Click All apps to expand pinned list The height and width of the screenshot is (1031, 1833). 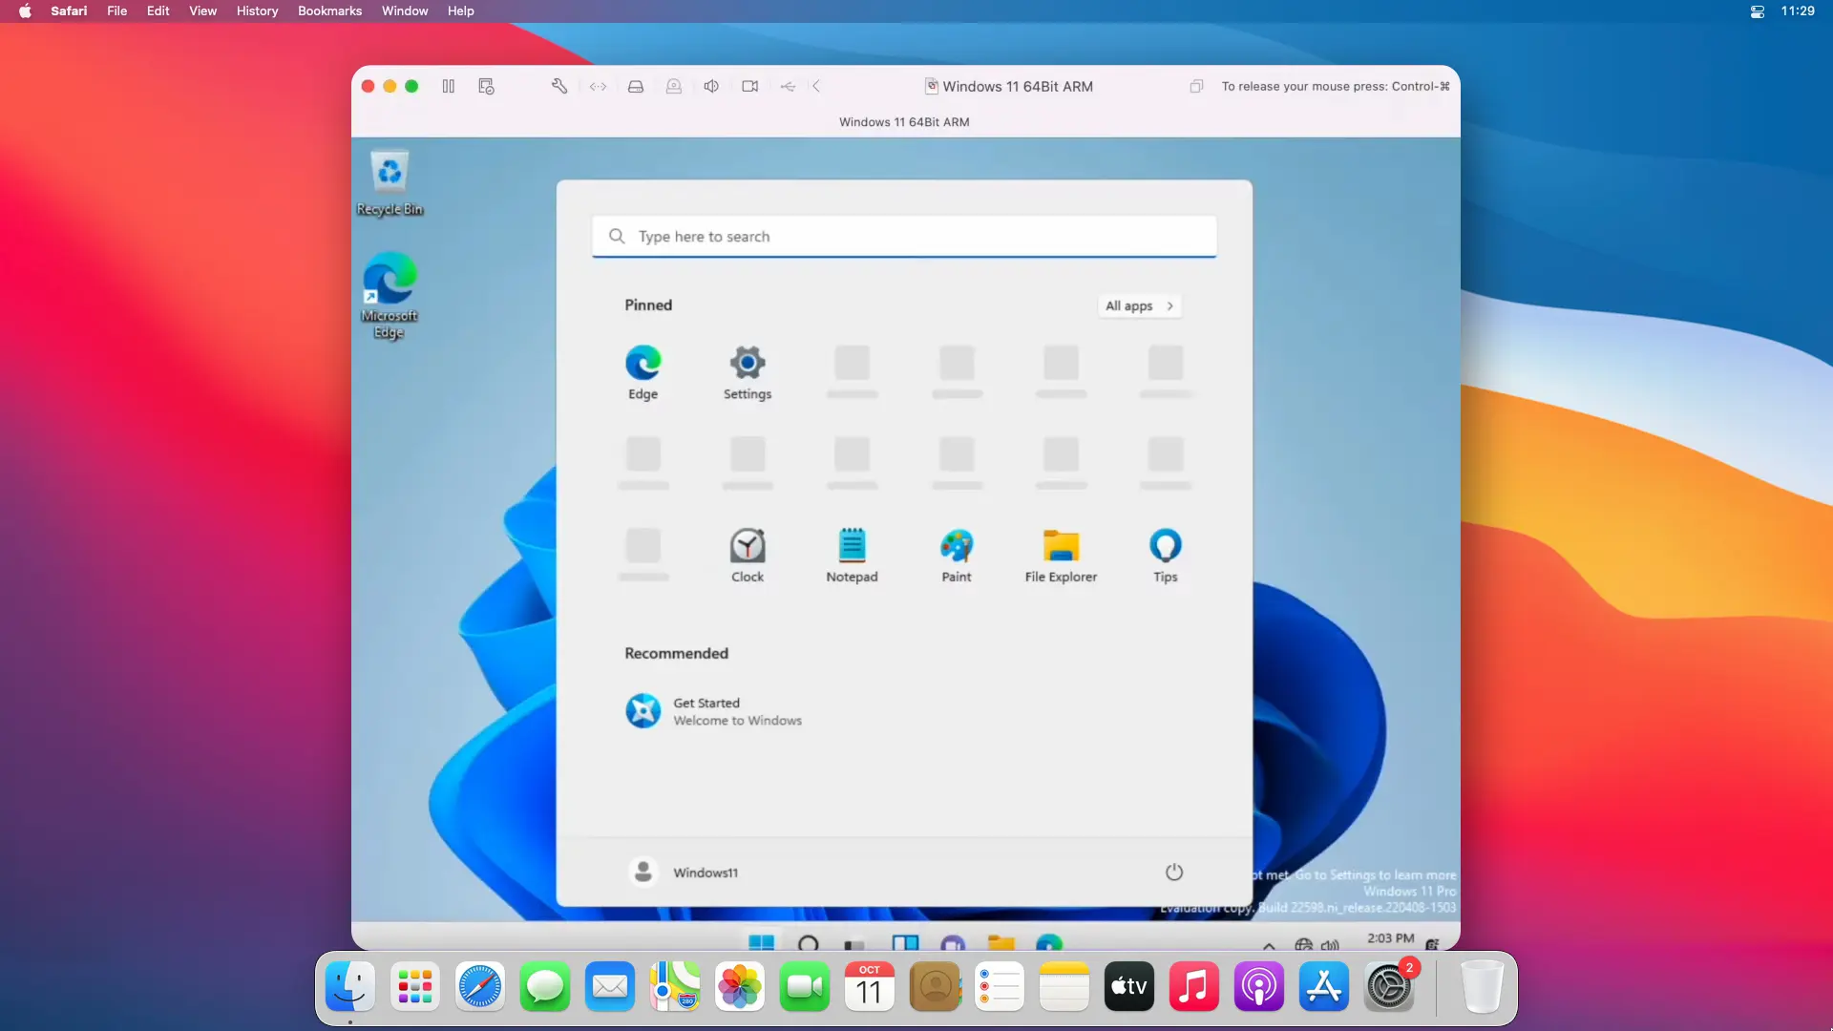coord(1137,305)
